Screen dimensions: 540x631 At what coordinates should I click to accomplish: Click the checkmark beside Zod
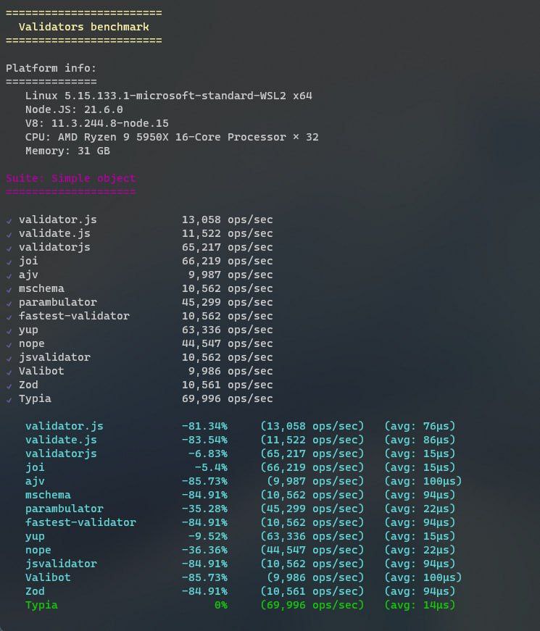tap(9, 385)
